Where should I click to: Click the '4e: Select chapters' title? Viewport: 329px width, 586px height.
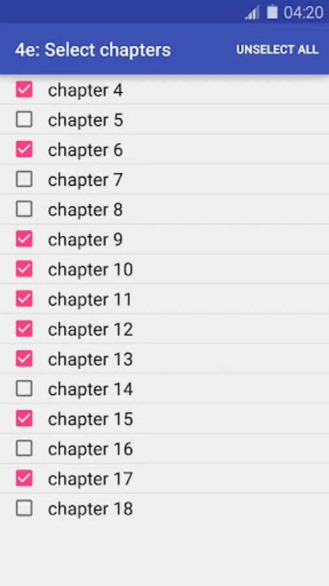pos(93,49)
